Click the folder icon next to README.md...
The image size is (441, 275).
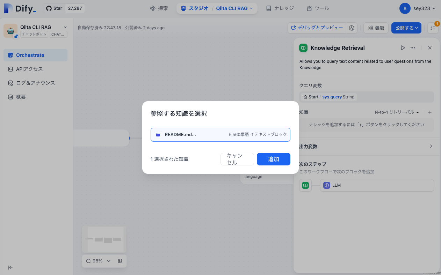(158, 134)
